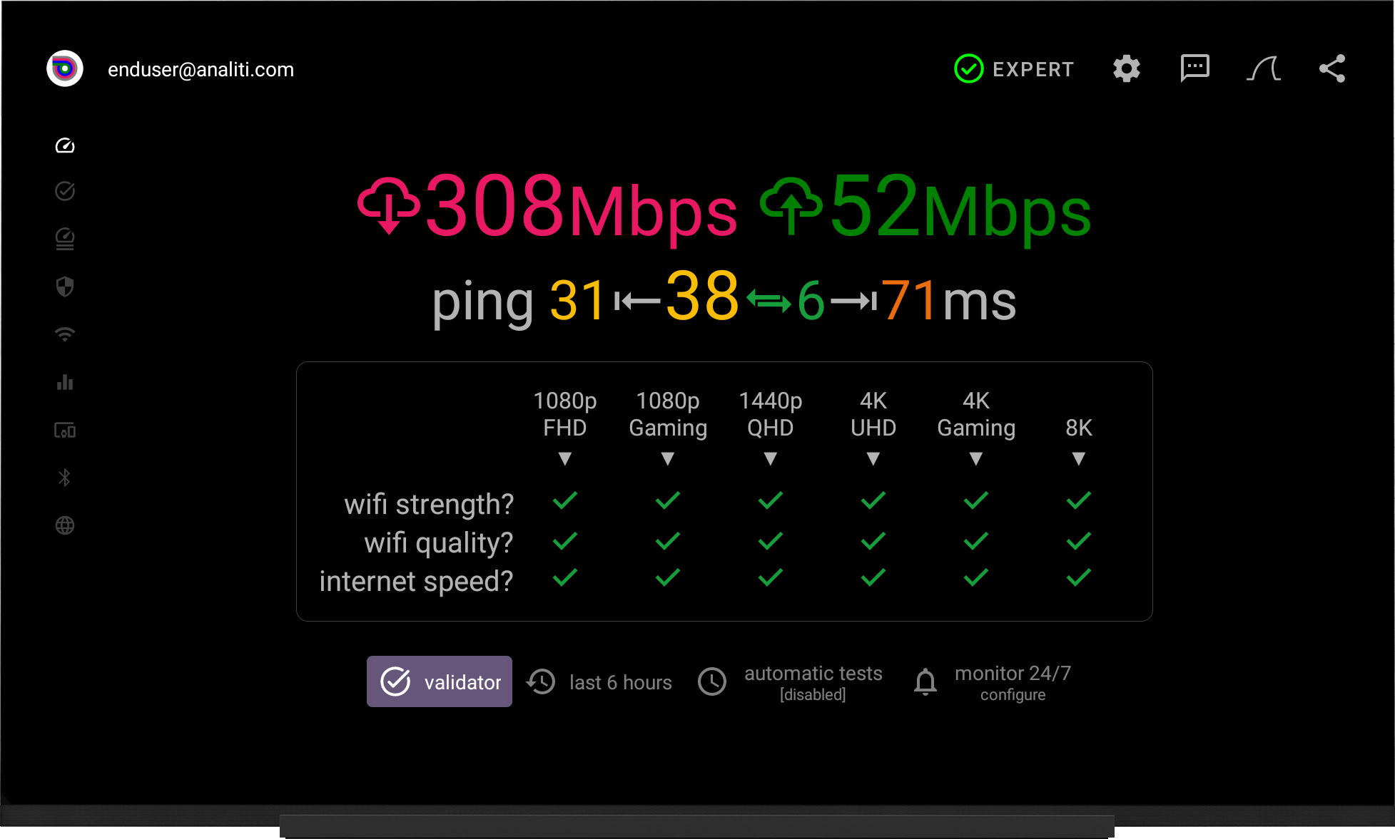
Task: Show last 6 hours history
Action: (599, 682)
